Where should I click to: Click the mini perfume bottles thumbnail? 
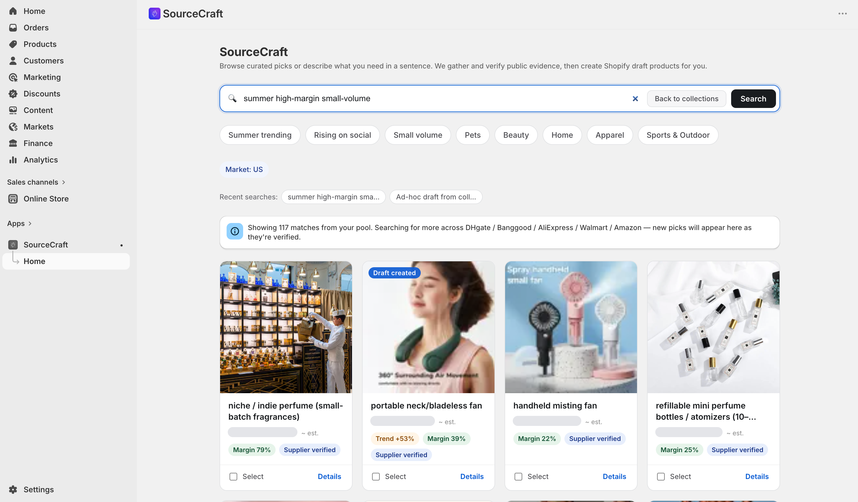click(713, 327)
